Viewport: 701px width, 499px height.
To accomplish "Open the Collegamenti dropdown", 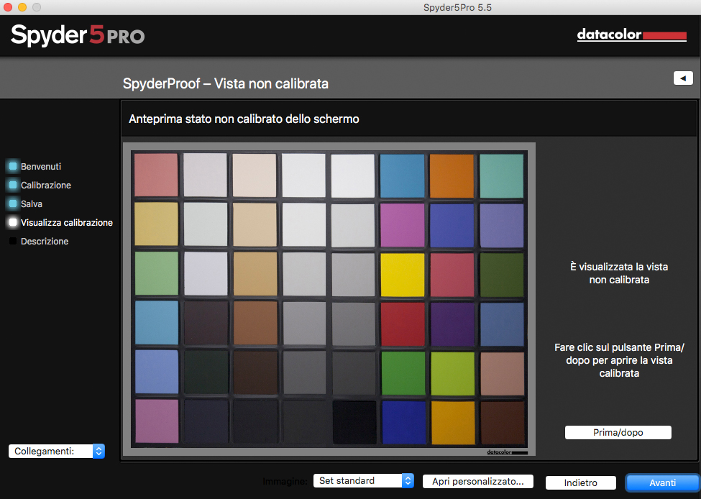I will 57,451.
